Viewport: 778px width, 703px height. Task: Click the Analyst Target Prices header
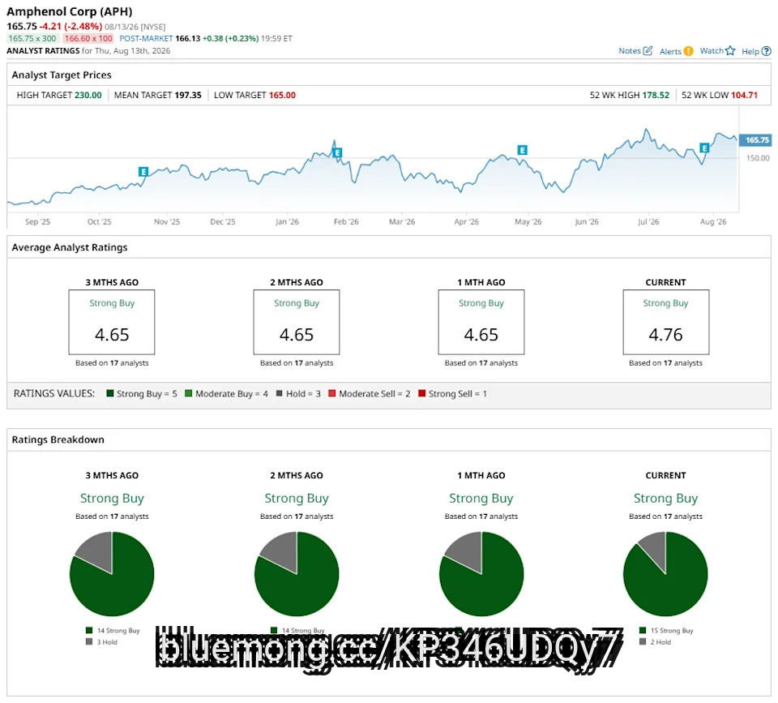[x=62, y=75]
